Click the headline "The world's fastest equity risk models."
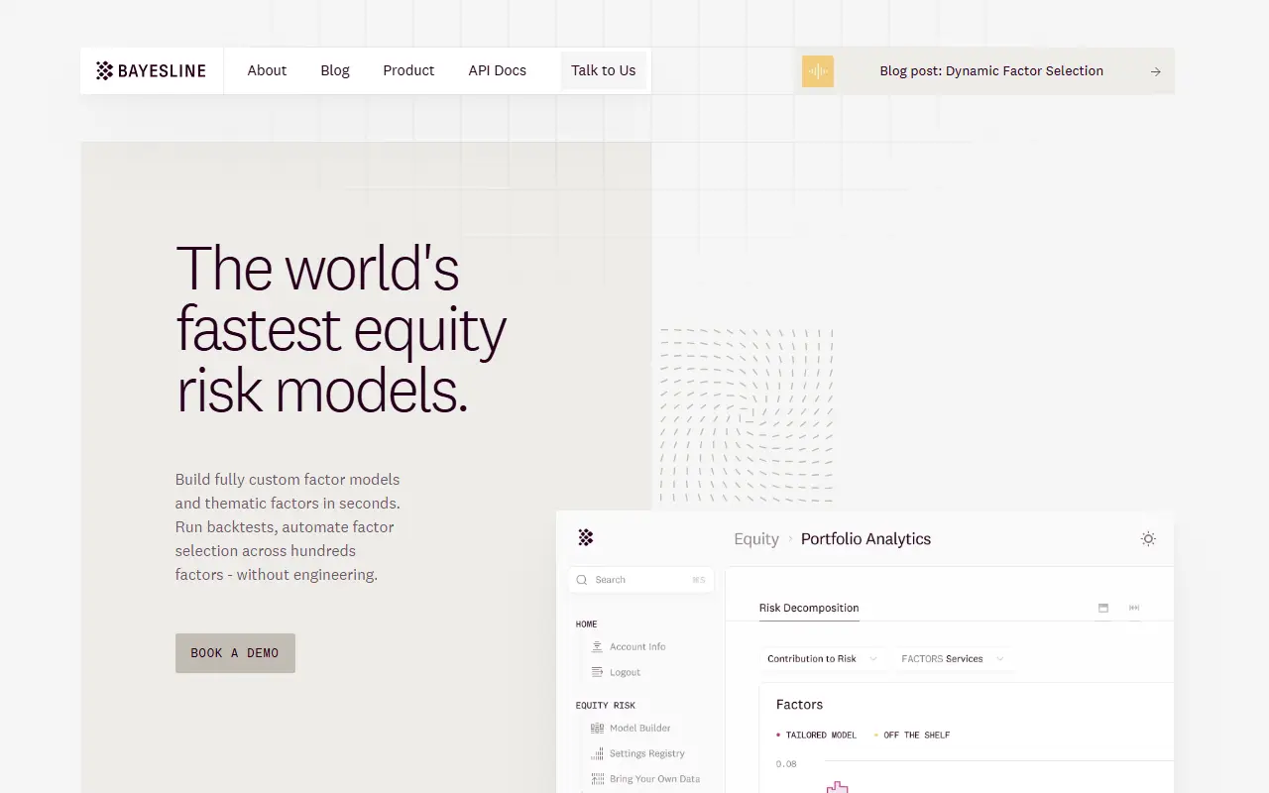 click(x=341, y=329)
